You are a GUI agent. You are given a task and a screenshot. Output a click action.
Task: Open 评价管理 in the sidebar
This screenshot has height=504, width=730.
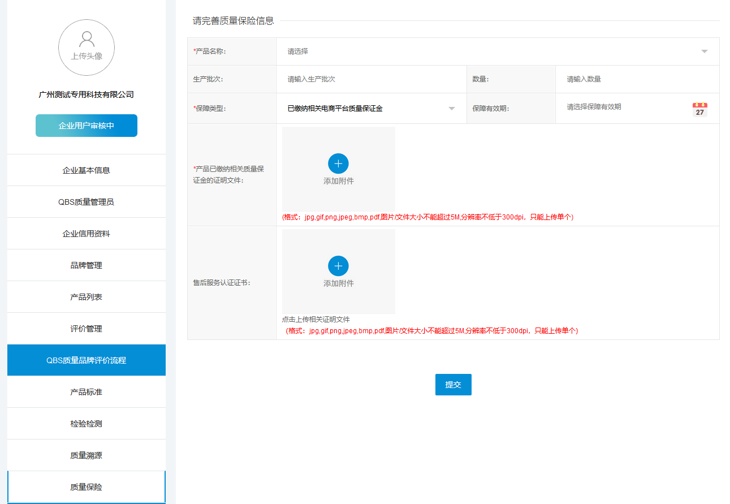(x=87, y=329)
